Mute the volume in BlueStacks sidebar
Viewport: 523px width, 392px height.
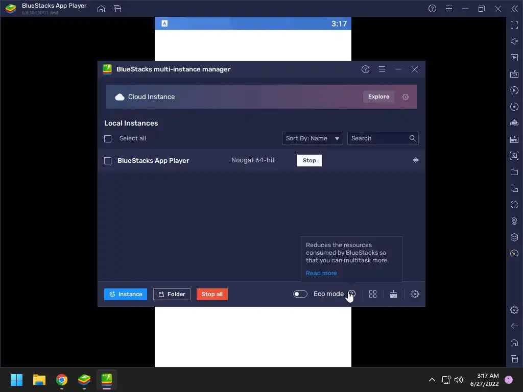point(514,41)
